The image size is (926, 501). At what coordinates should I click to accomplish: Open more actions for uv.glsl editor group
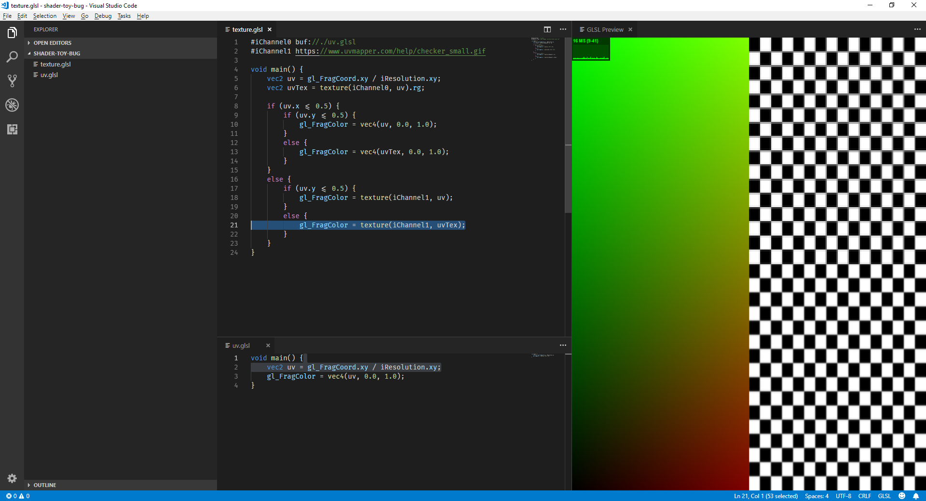pos(563,345)
